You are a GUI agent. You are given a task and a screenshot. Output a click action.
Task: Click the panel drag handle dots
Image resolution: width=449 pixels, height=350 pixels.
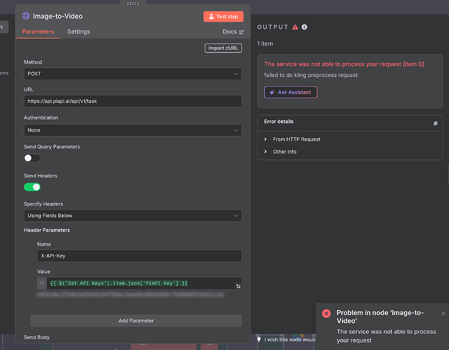click(133, 3)
